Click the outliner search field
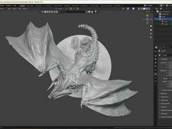 (169, 9)
